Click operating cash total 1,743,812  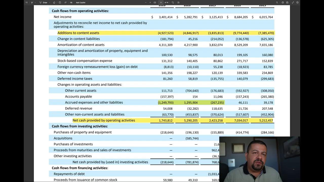coord(166,121)
